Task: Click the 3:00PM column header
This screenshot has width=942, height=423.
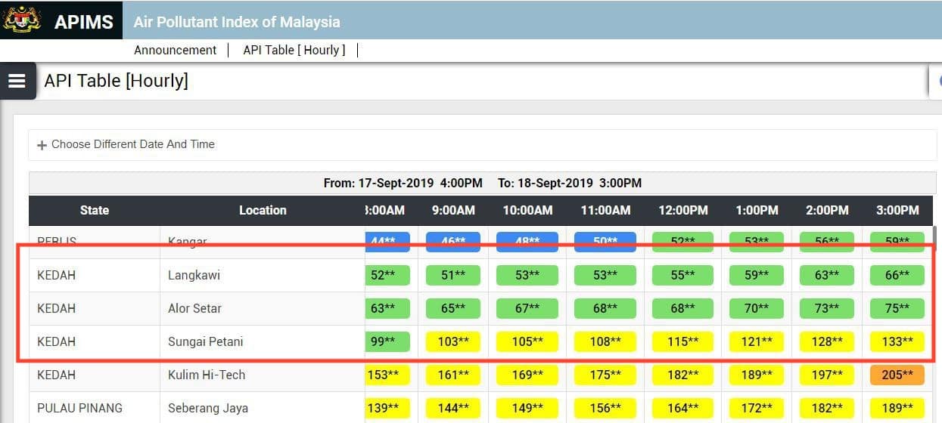Action: point(897,211)
